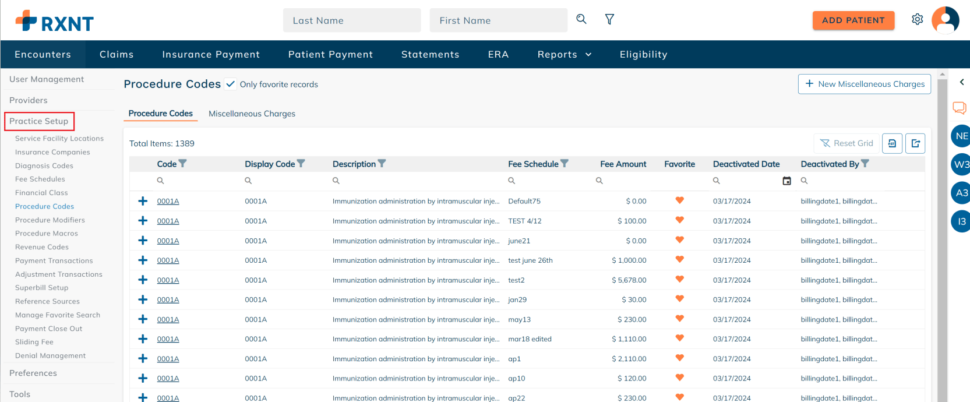970x402 pixels.
Task: Click the ADD PATIENT button
Action: 853,20
